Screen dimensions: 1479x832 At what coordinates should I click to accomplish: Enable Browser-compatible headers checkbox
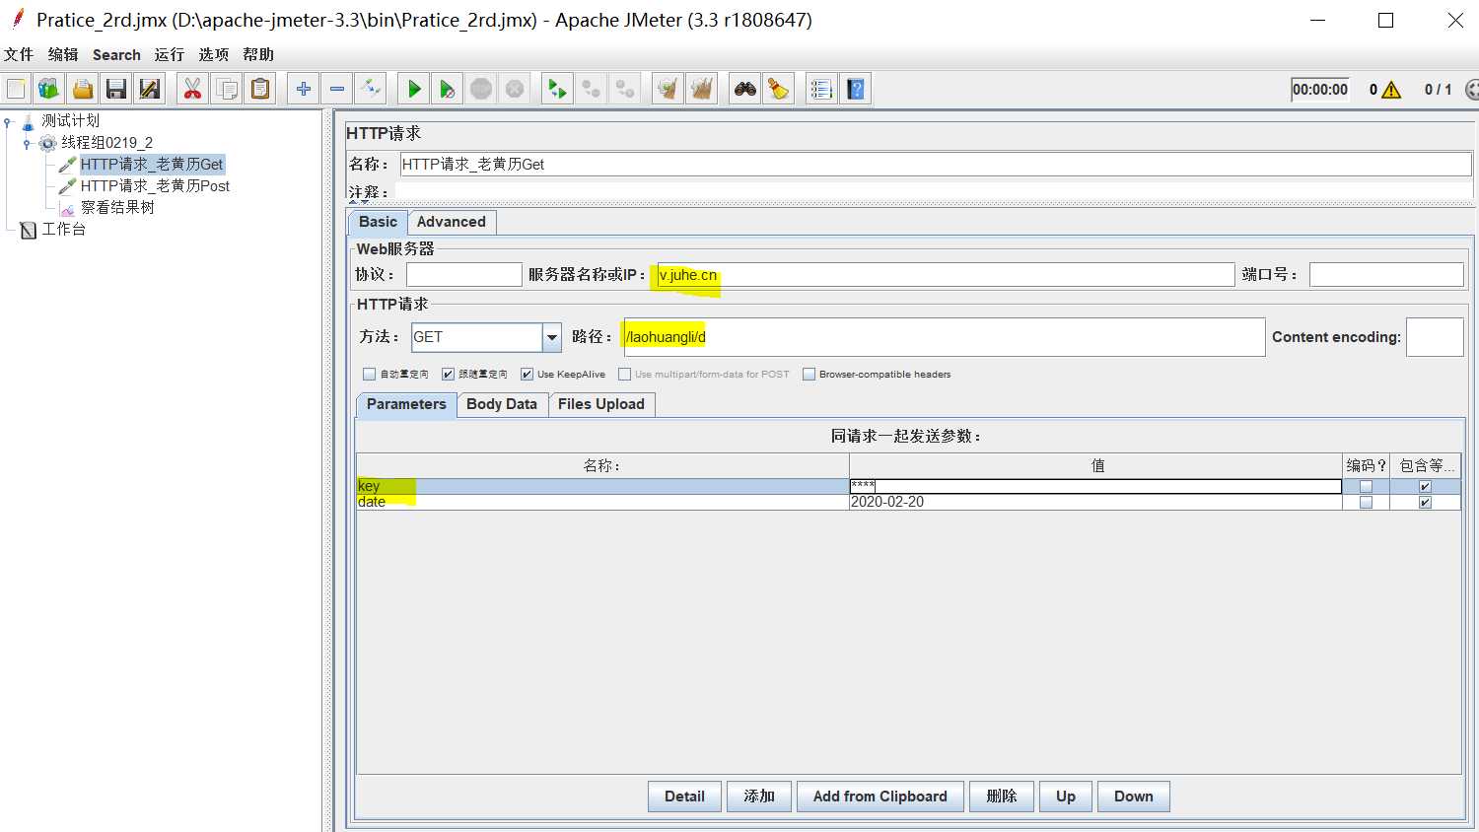(809, 375)
